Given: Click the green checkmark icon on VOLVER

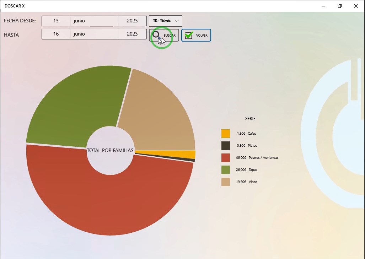Looking at the screenshot, I should [x=189, y=36].
